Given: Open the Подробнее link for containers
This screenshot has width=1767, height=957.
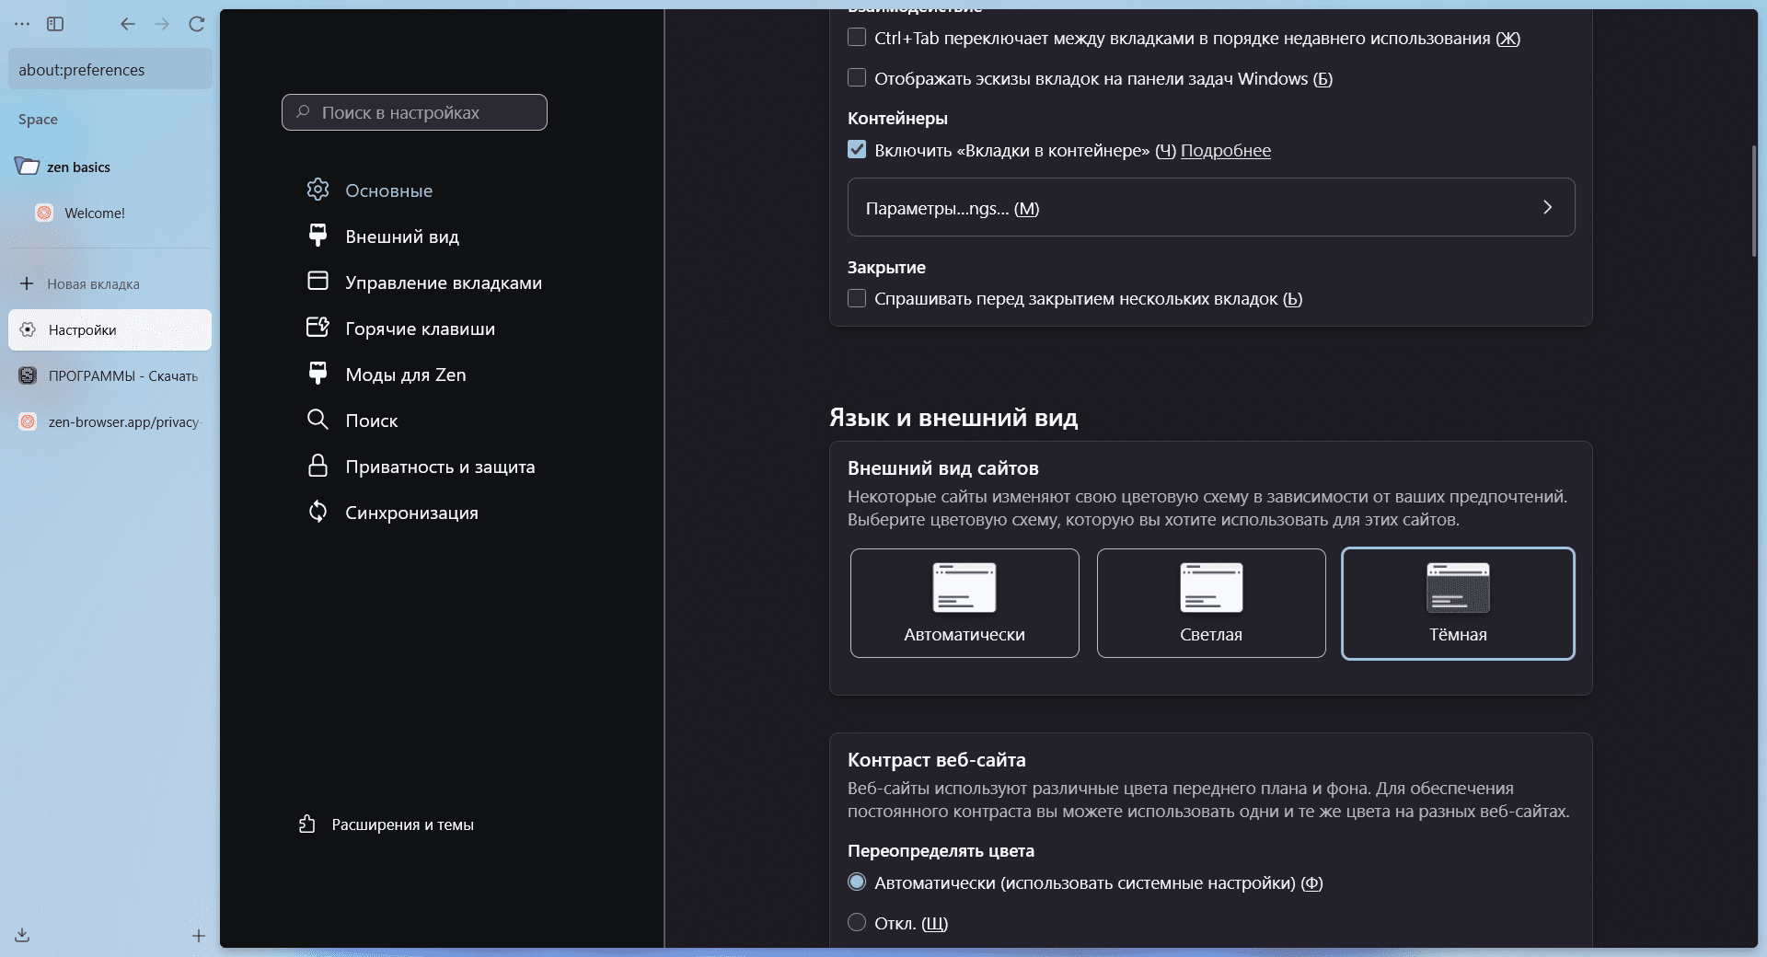Looking at the screenshot, I should pos(1225,151).
